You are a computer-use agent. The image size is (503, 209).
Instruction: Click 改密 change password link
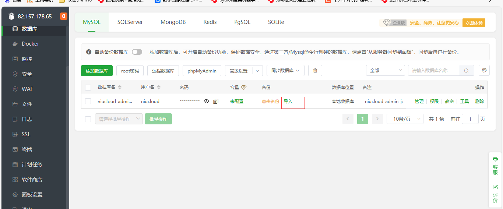pos(449,101)
